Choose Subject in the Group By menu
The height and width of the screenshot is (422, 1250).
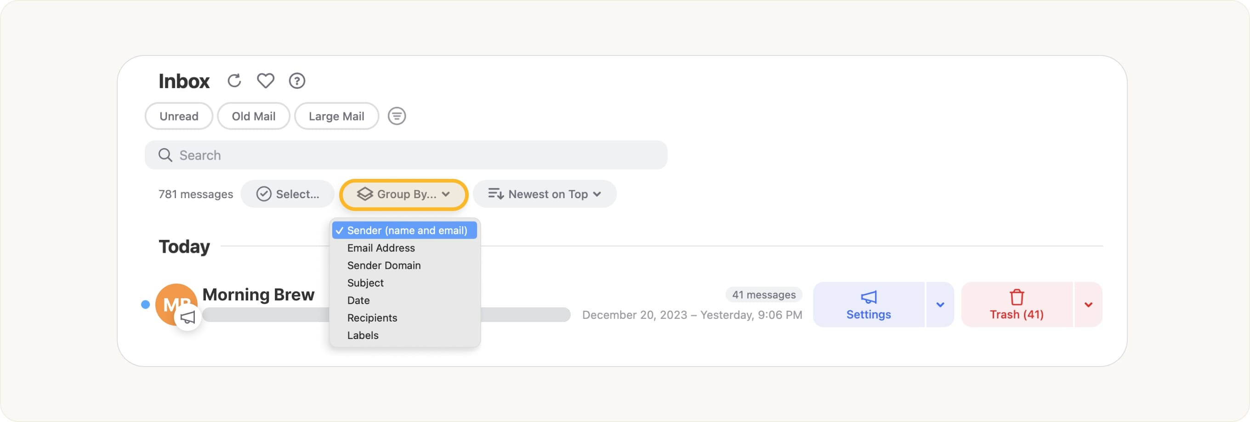coord(365,283)
